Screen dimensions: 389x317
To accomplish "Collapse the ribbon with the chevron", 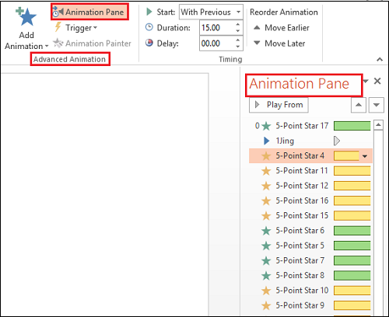I will pos(380,60).
